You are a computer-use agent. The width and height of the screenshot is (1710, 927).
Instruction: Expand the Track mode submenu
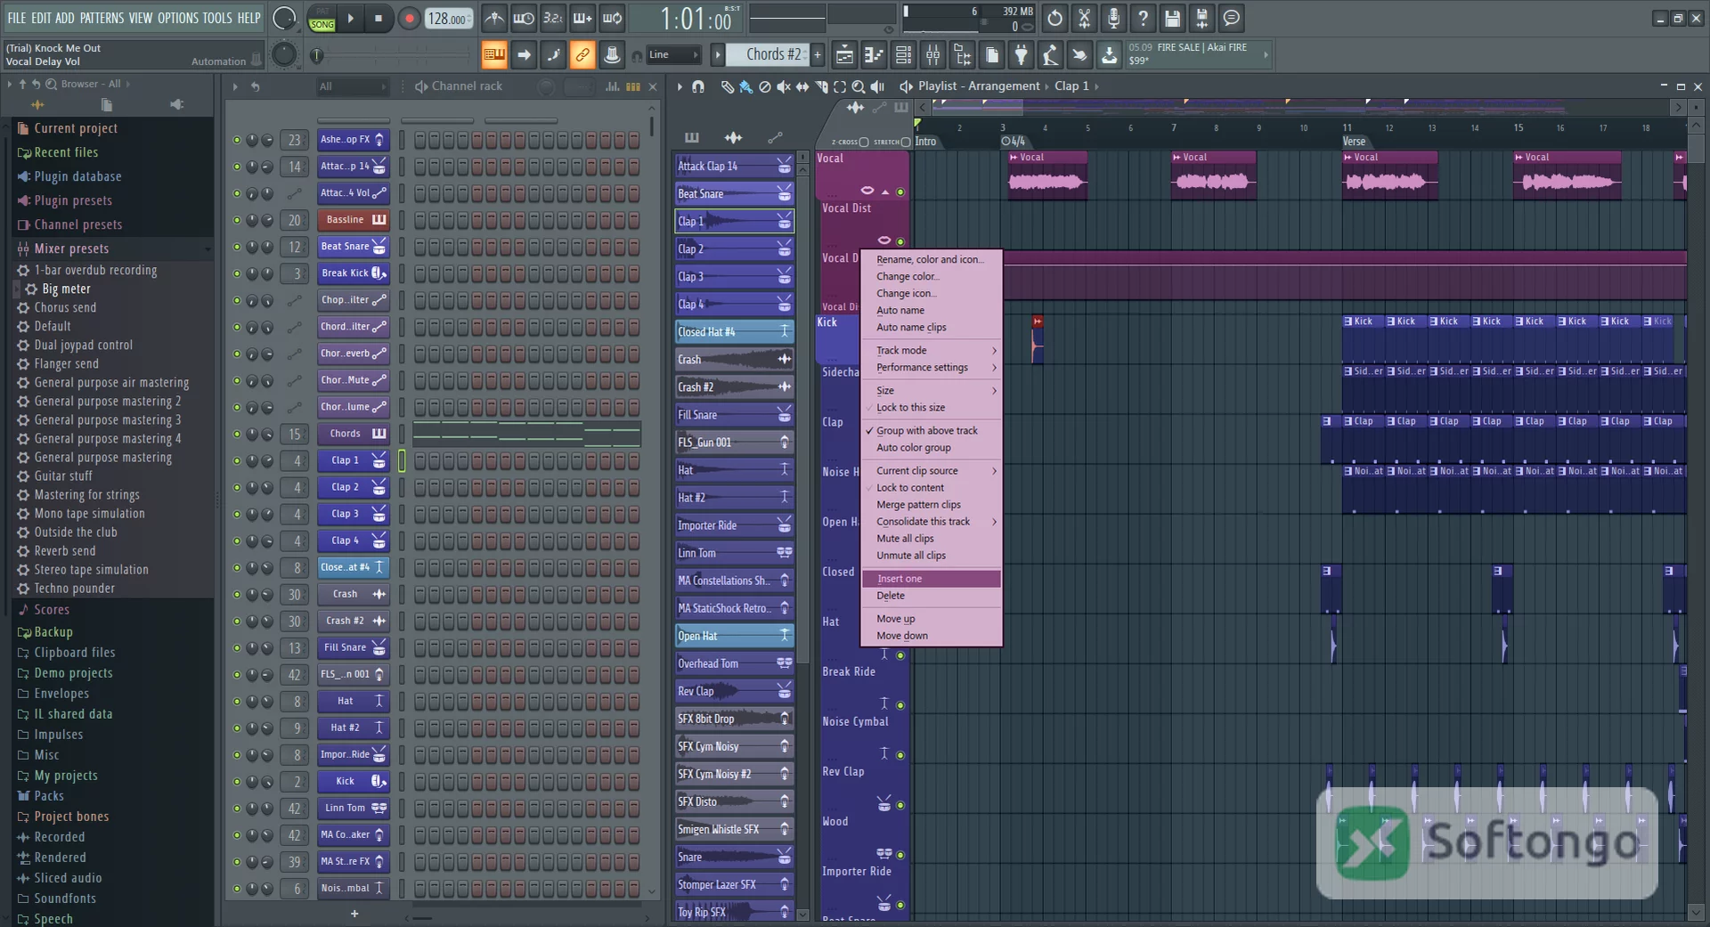tap(932, 351)
